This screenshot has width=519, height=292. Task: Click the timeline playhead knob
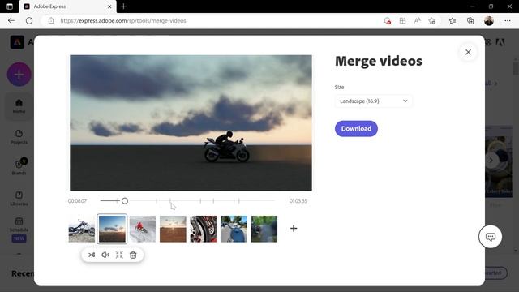pyautogui.click(x=125, y=201)
